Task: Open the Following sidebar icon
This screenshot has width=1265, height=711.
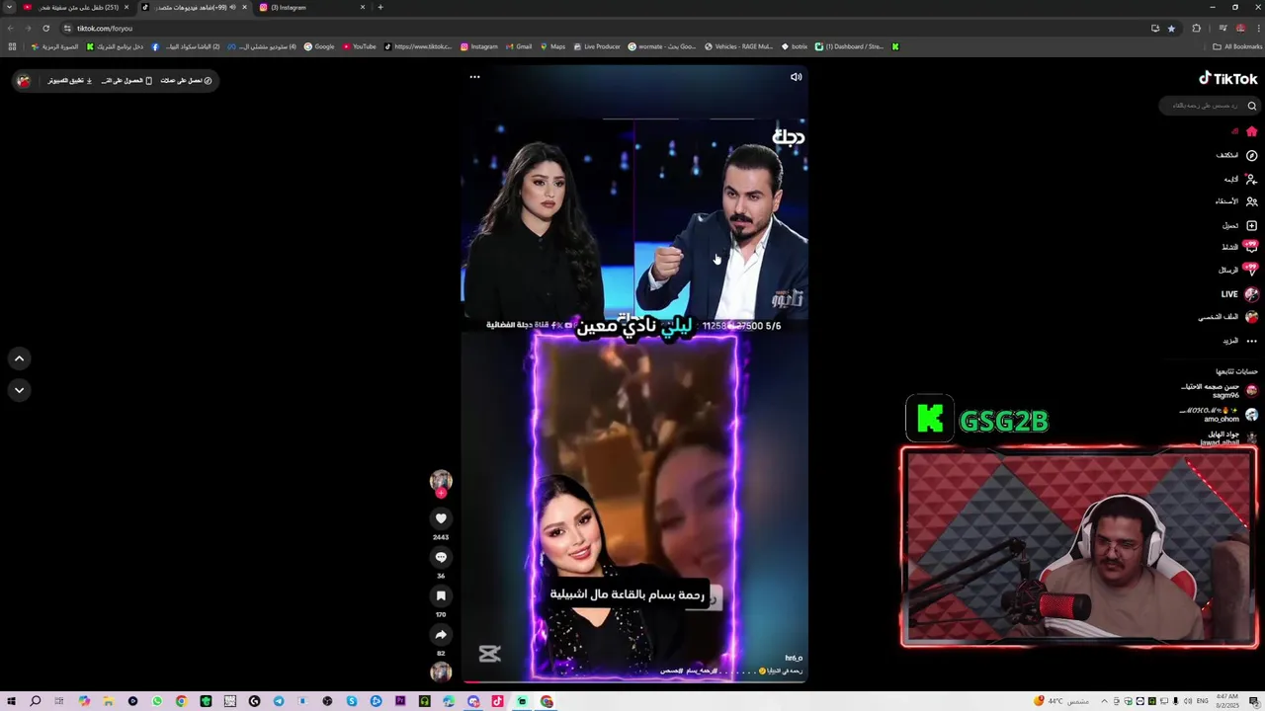Action: pyautogui.click(x=1251, y=179)
